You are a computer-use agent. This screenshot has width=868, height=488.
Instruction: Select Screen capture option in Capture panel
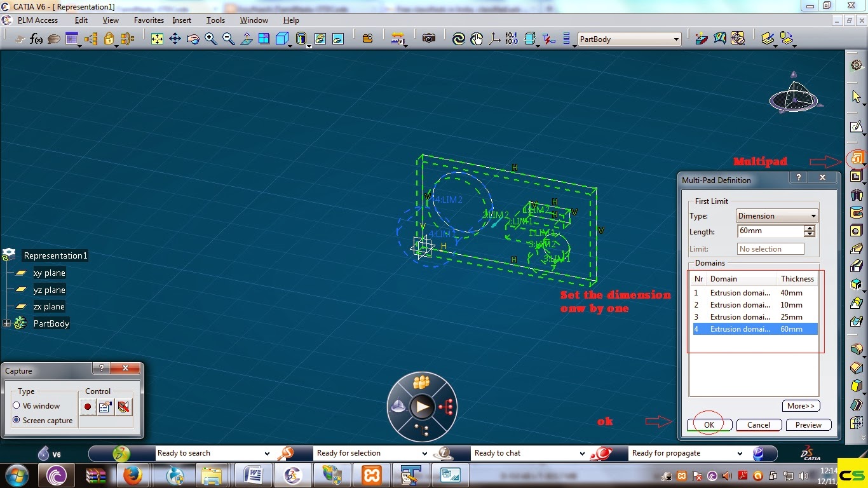coord(17,420)
